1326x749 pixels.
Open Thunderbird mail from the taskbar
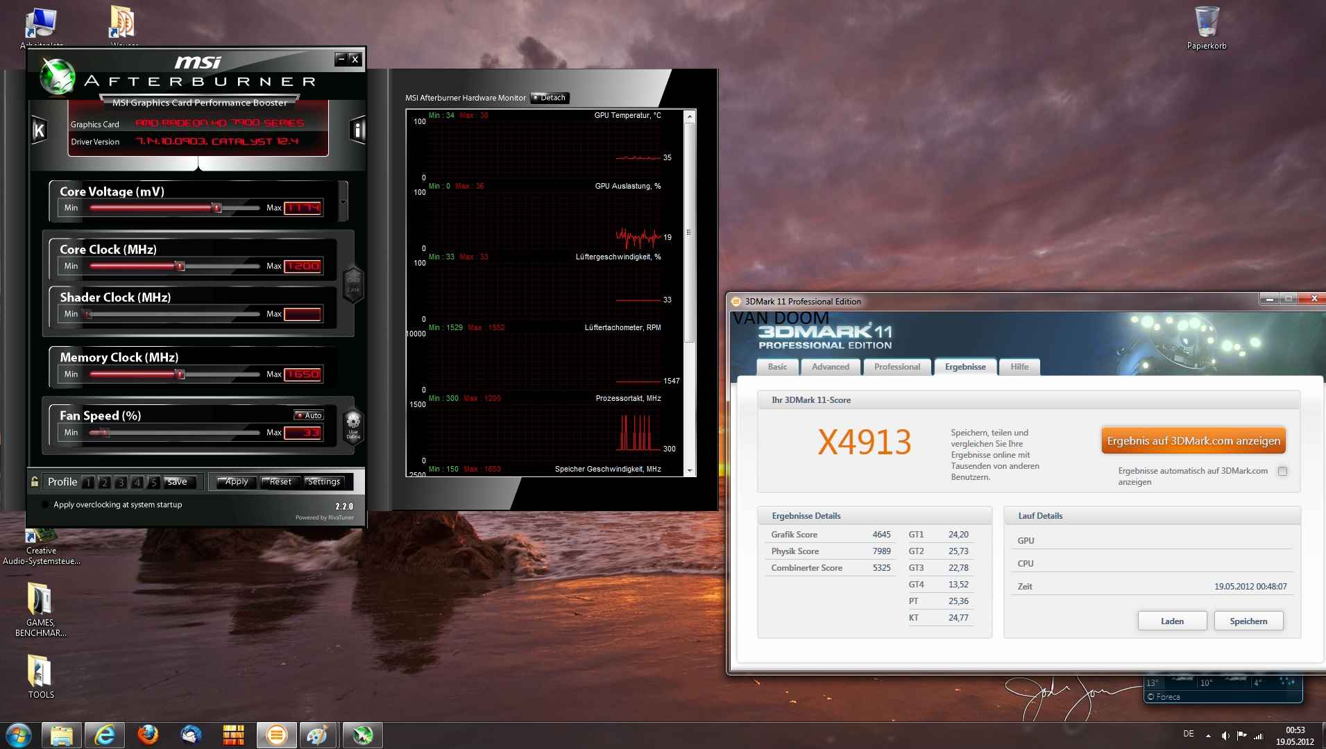tap(191, 735)
